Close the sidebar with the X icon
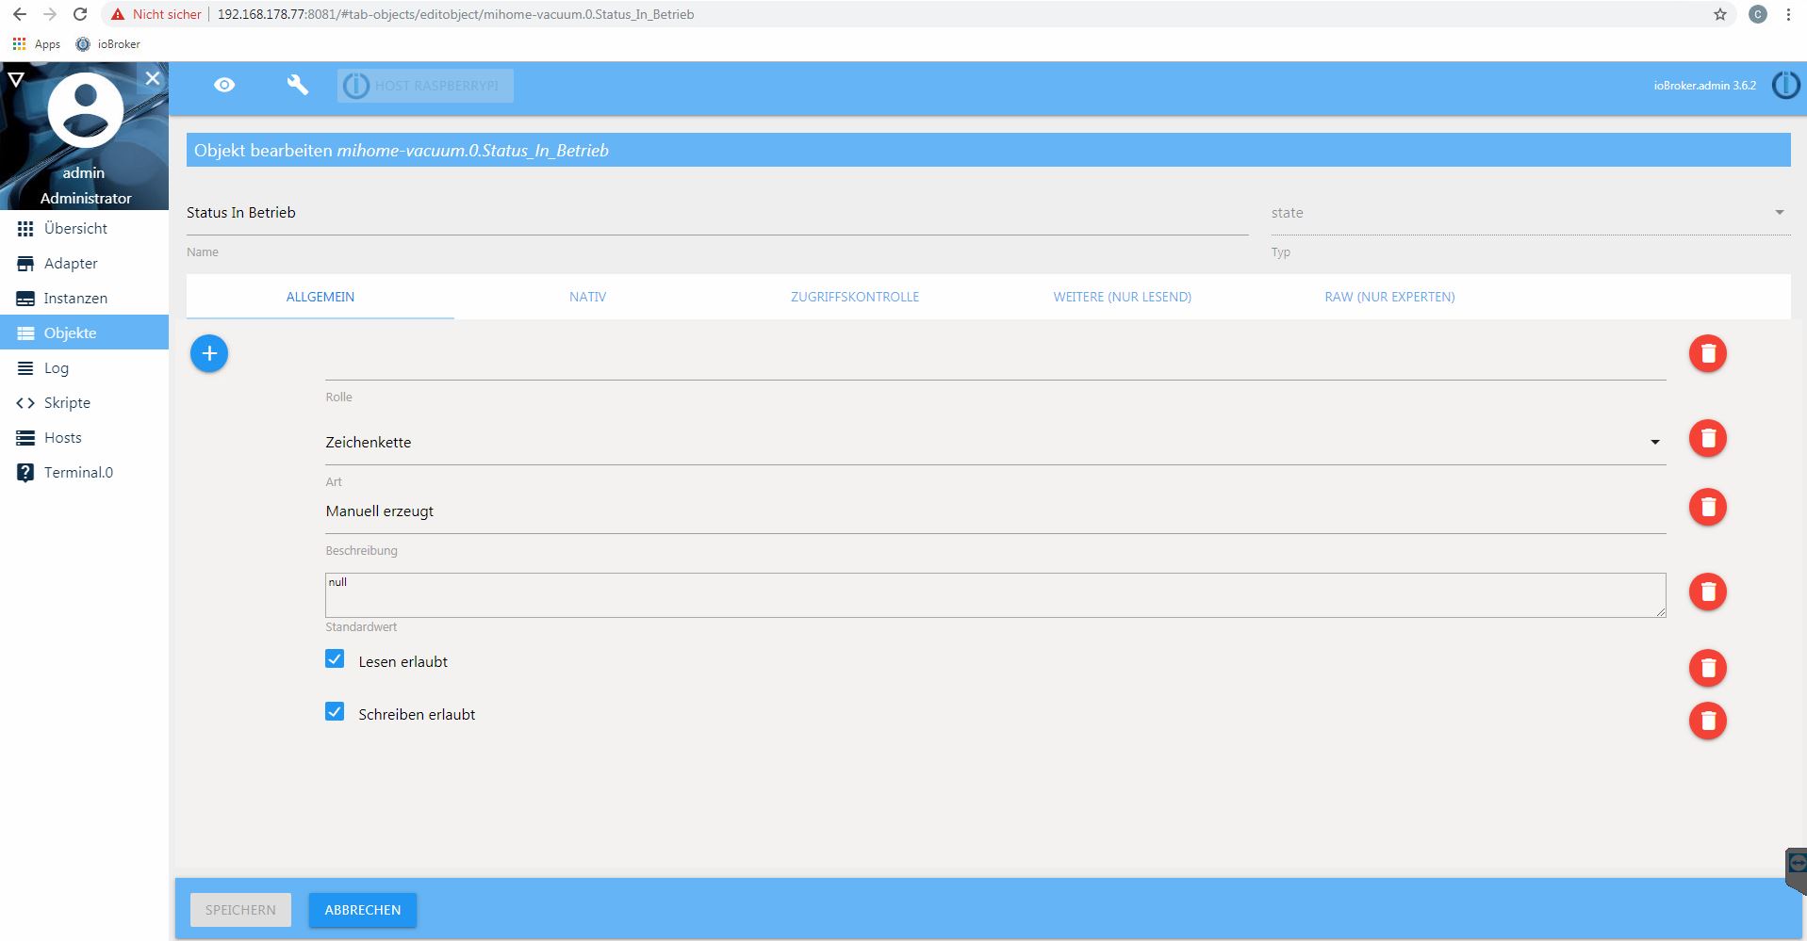Viewport: 1807px width, 941px height. click(153, 78)
